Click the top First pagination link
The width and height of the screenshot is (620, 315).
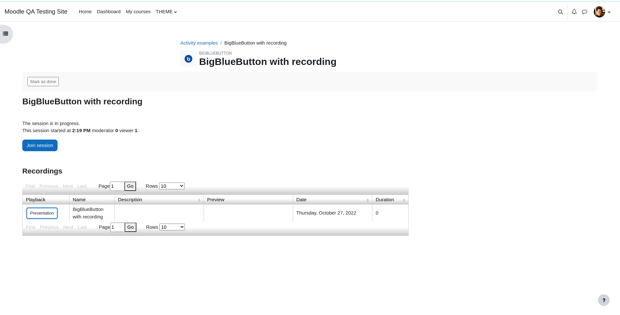point(30,186)
